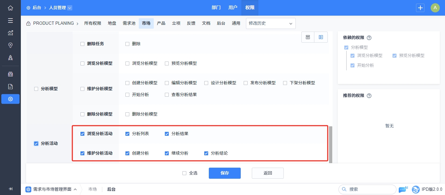
Task: Enable the 发布分析模型 checkbox
Action: [x=246, y=83]
